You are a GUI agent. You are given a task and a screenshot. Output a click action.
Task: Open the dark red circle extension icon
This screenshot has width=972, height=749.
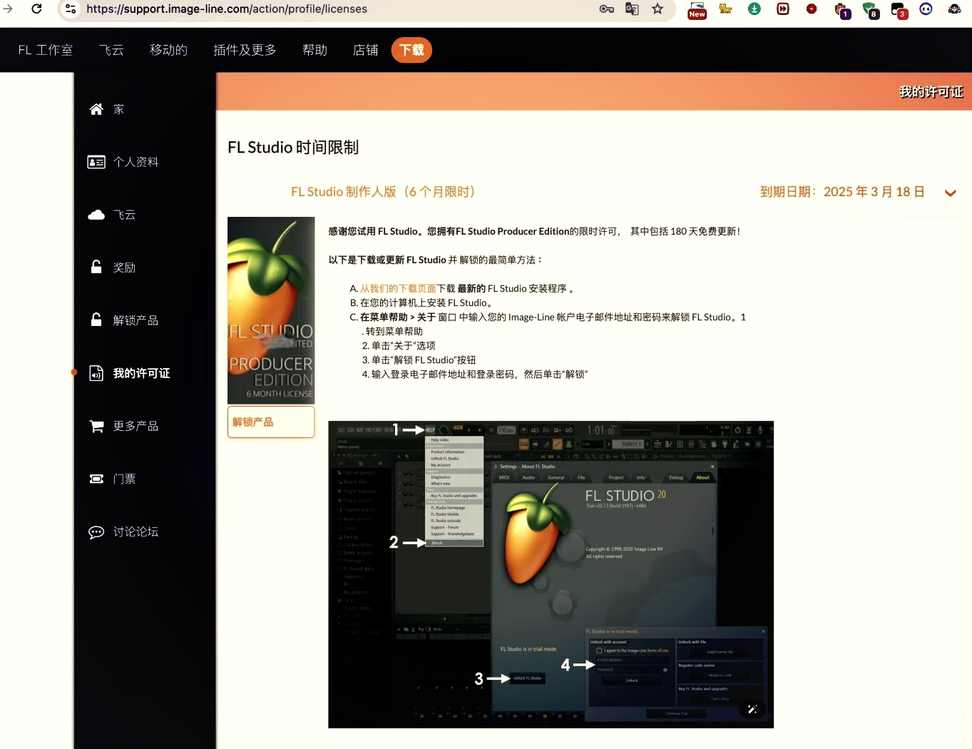pos(812,9)
